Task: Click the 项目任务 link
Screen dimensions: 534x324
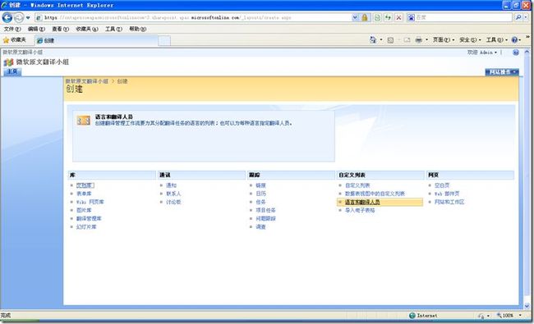Action: (x=265, y=210)
